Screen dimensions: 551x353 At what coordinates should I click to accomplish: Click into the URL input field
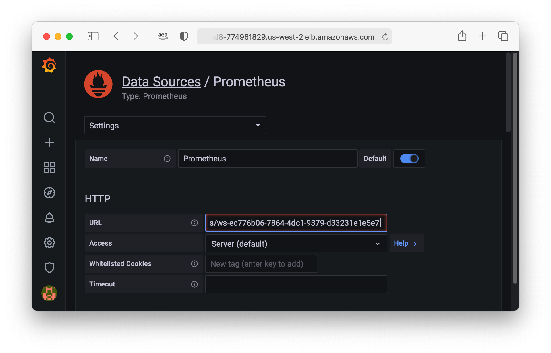point(296,223)
